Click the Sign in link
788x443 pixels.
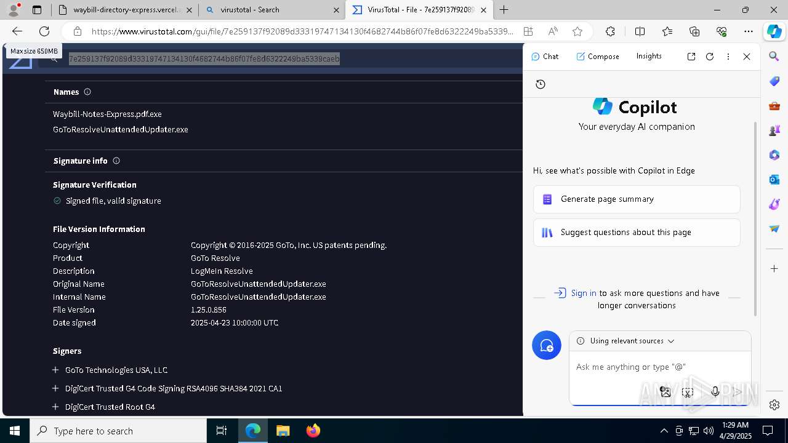[583, 293]
